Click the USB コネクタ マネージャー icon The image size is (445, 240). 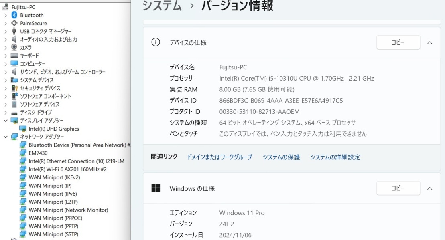tap(14, 31)
